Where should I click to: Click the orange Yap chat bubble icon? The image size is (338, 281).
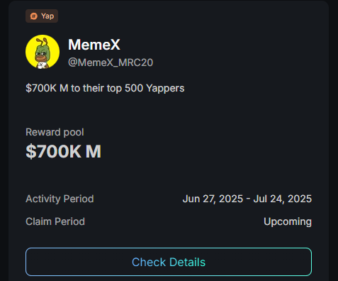pyautogui.click(x=34, y=16)
